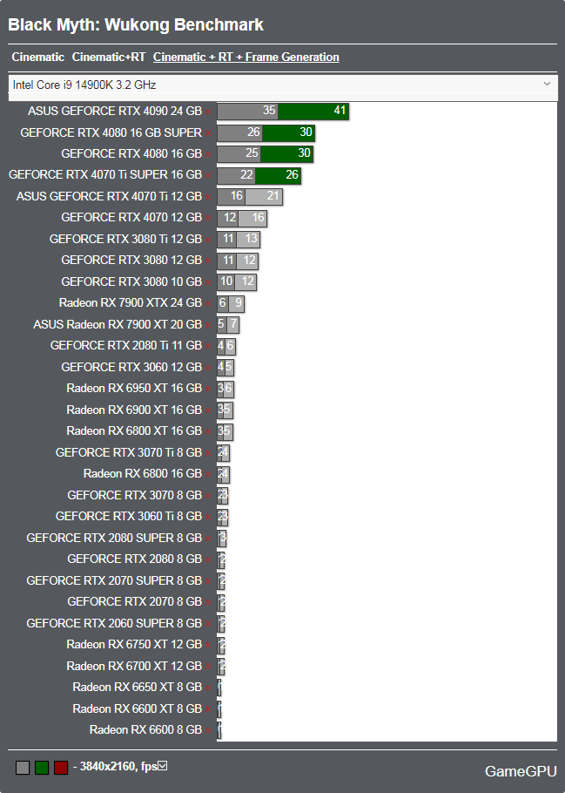The width and height of the screenshot is (565, 793).
Task: Remove GEFORCE RTX 2080 SUPER 8 GB entry
Action: (208, 539)
